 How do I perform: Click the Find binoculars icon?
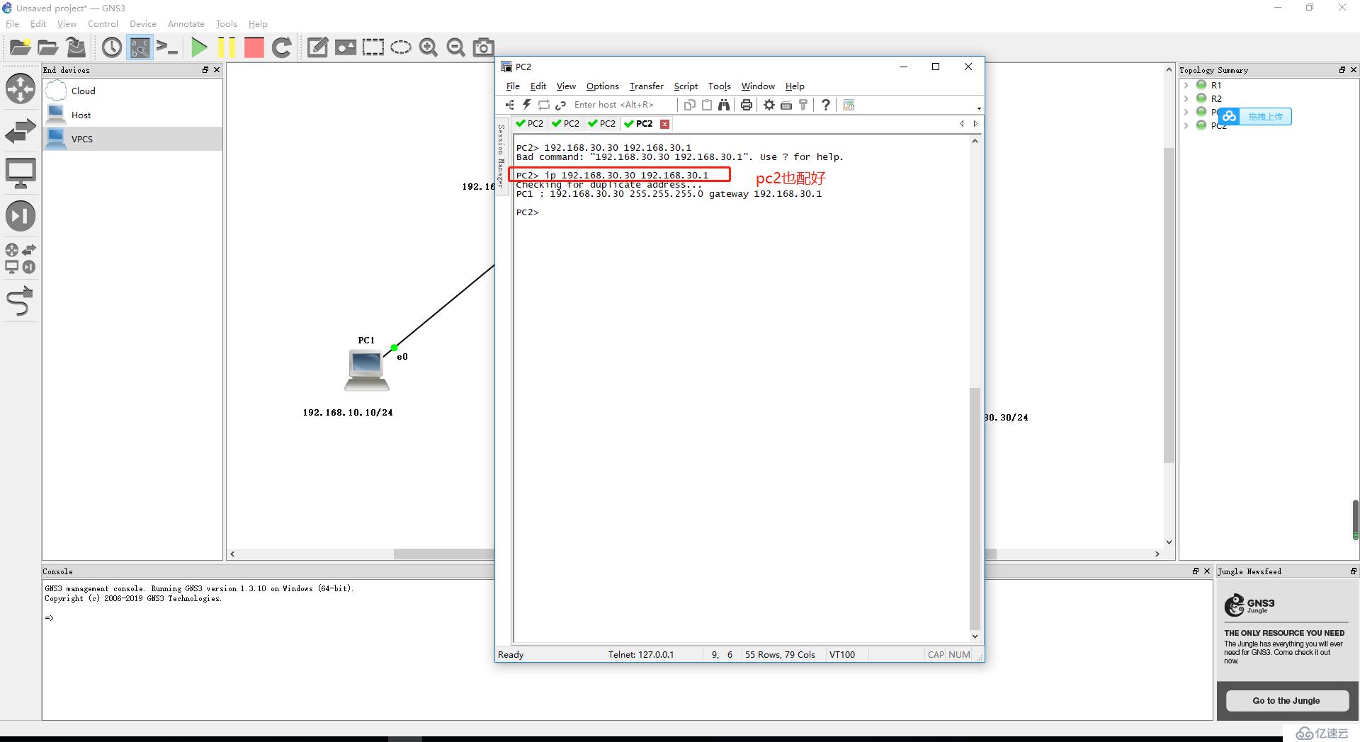(x=723, y=105)
